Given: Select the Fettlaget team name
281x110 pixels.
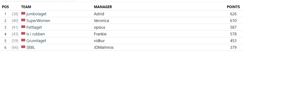Looking at the screenshot, I should pyautogui.click(x=34, y=27).
